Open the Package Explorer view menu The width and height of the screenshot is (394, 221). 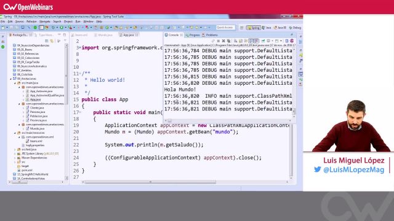[x=65, y=41]
